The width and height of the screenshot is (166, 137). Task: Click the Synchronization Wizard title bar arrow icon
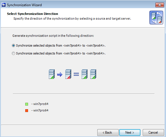[4, 5]
